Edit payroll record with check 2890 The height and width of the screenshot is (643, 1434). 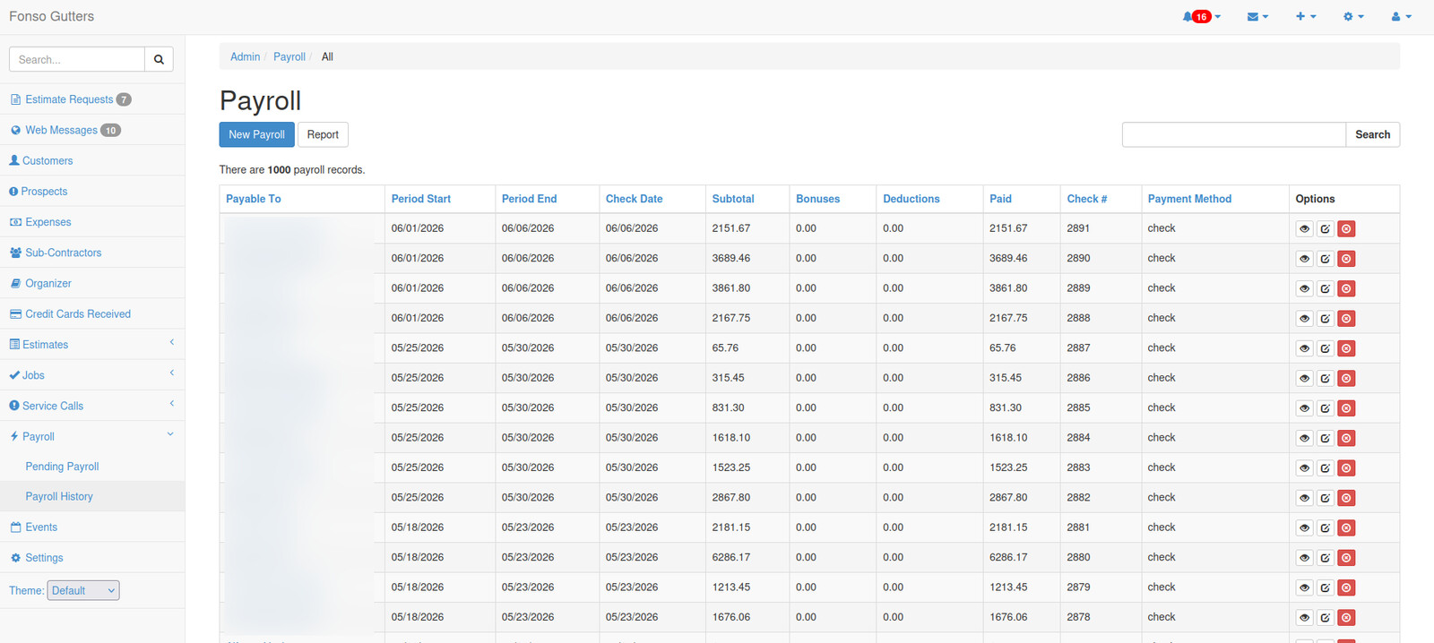[x=1326, y=259]
